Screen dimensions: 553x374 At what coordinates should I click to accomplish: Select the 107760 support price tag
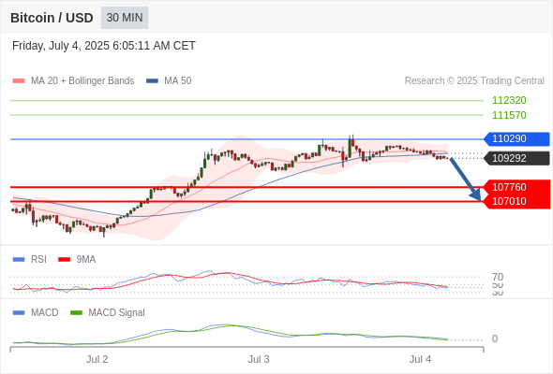pos(516,187)
